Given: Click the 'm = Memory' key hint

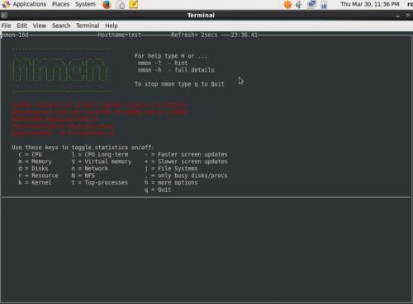Looking at the screenshot, I should click(35, 161).
